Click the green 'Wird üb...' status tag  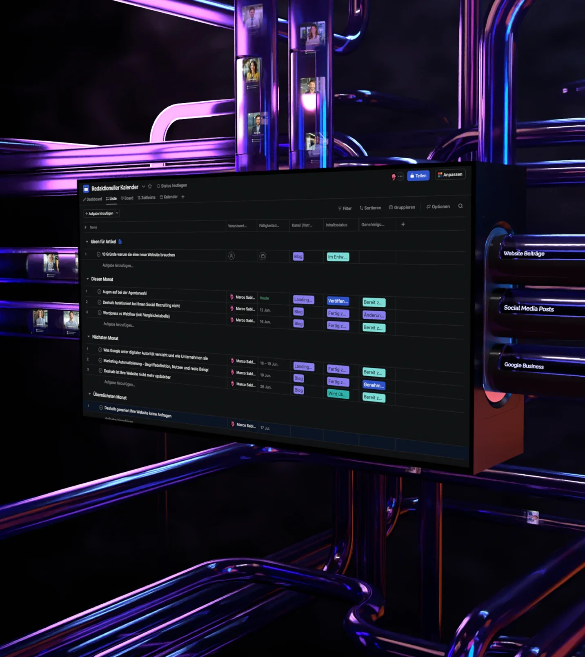338,394
